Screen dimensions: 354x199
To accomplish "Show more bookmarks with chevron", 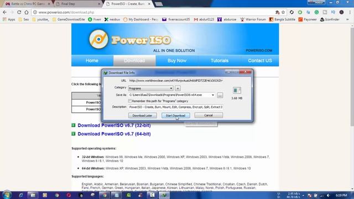I will coord(347,19).
